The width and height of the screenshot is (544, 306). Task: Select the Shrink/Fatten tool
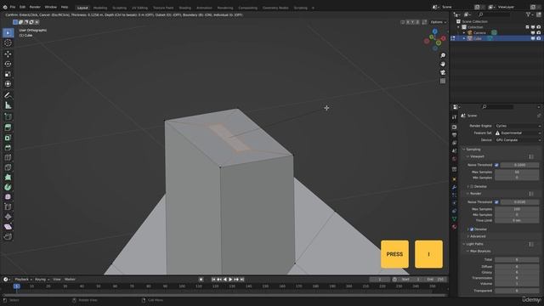click(x=8, y=217)
